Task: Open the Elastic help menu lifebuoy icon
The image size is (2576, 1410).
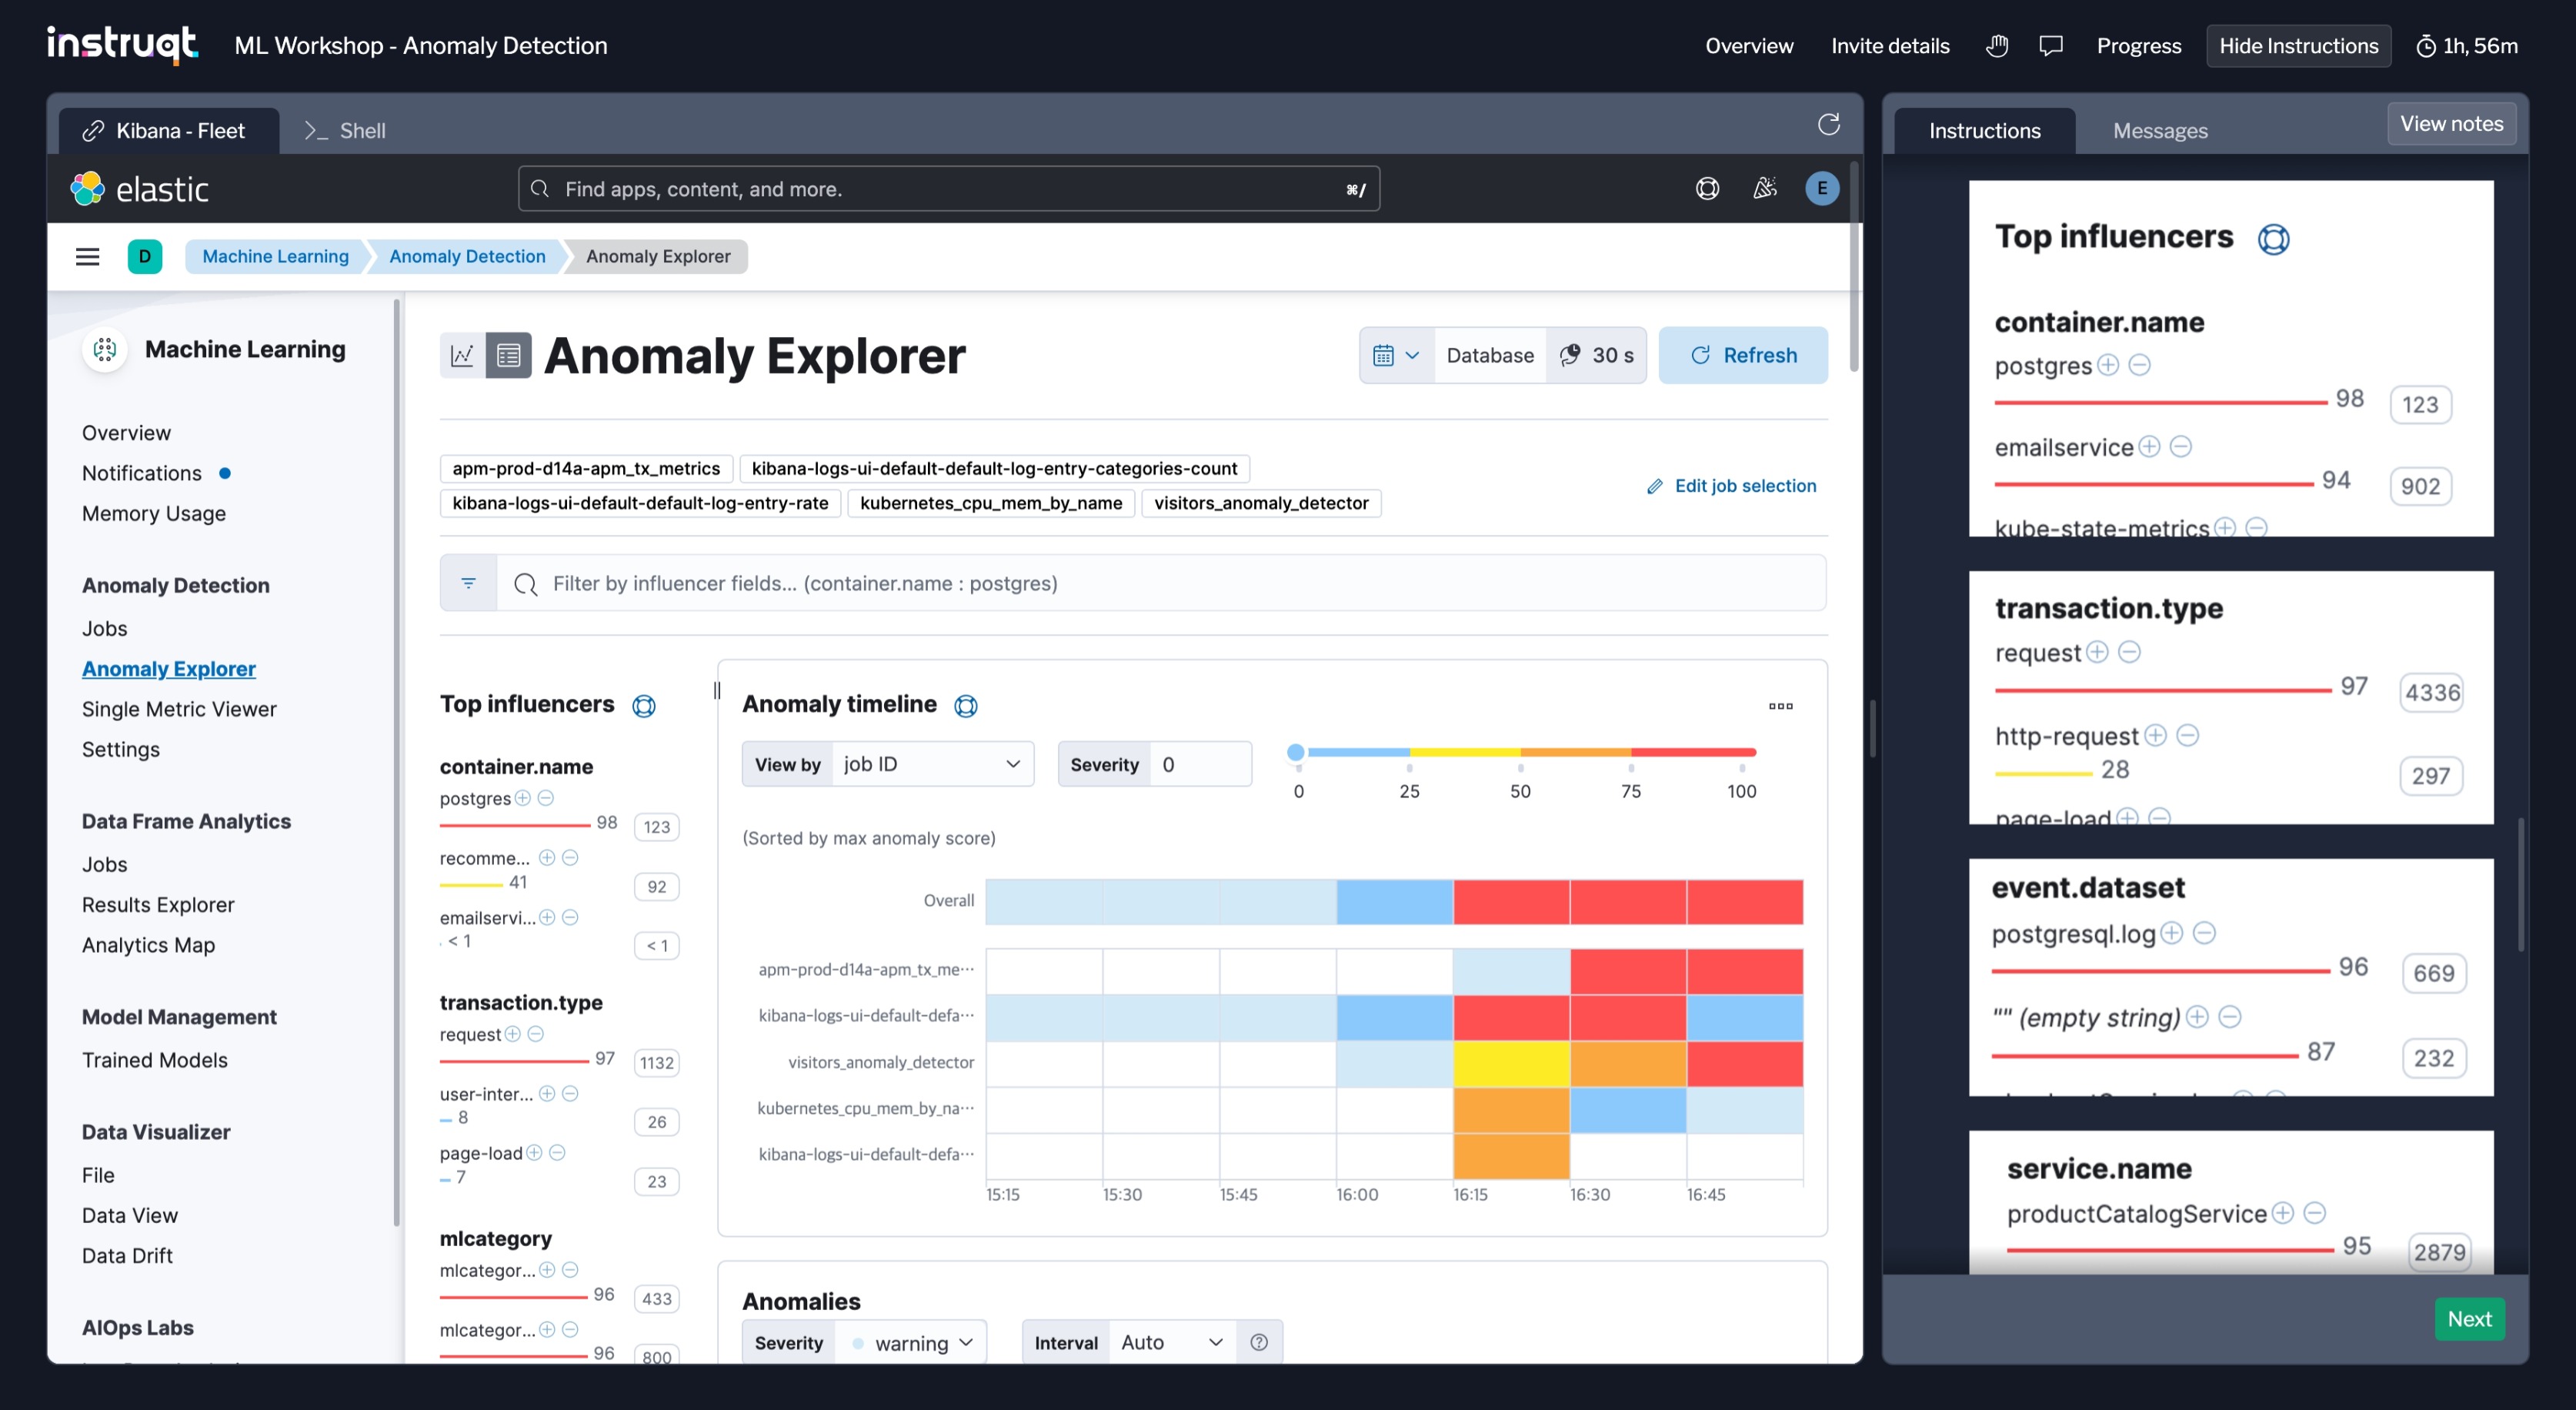Action: (x=1707, y=188)
